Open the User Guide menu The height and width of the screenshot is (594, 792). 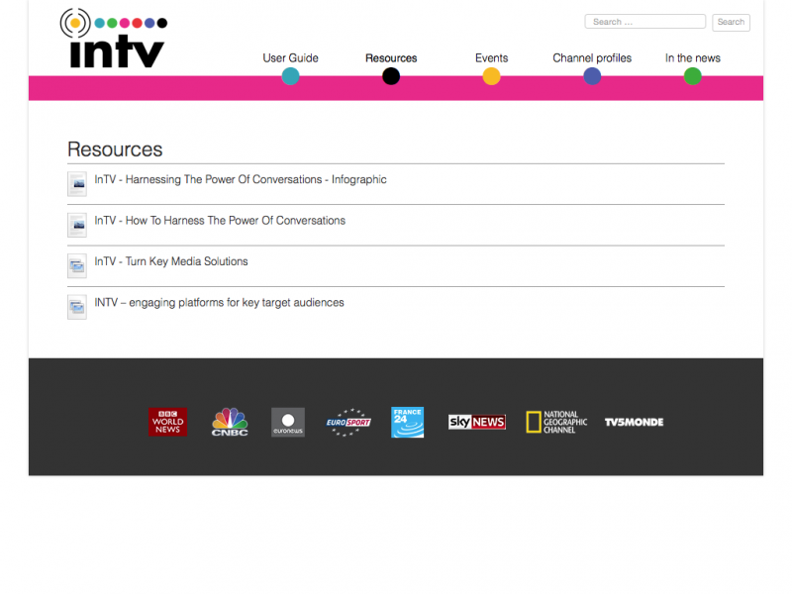pos(290,58)
